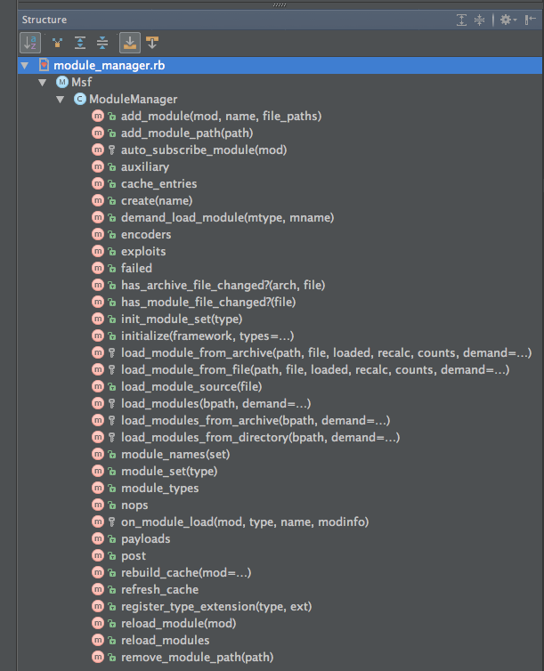Click method icon beside reload_modules
Viewport: 544px width, 671px height.
[x=98, y=640]
